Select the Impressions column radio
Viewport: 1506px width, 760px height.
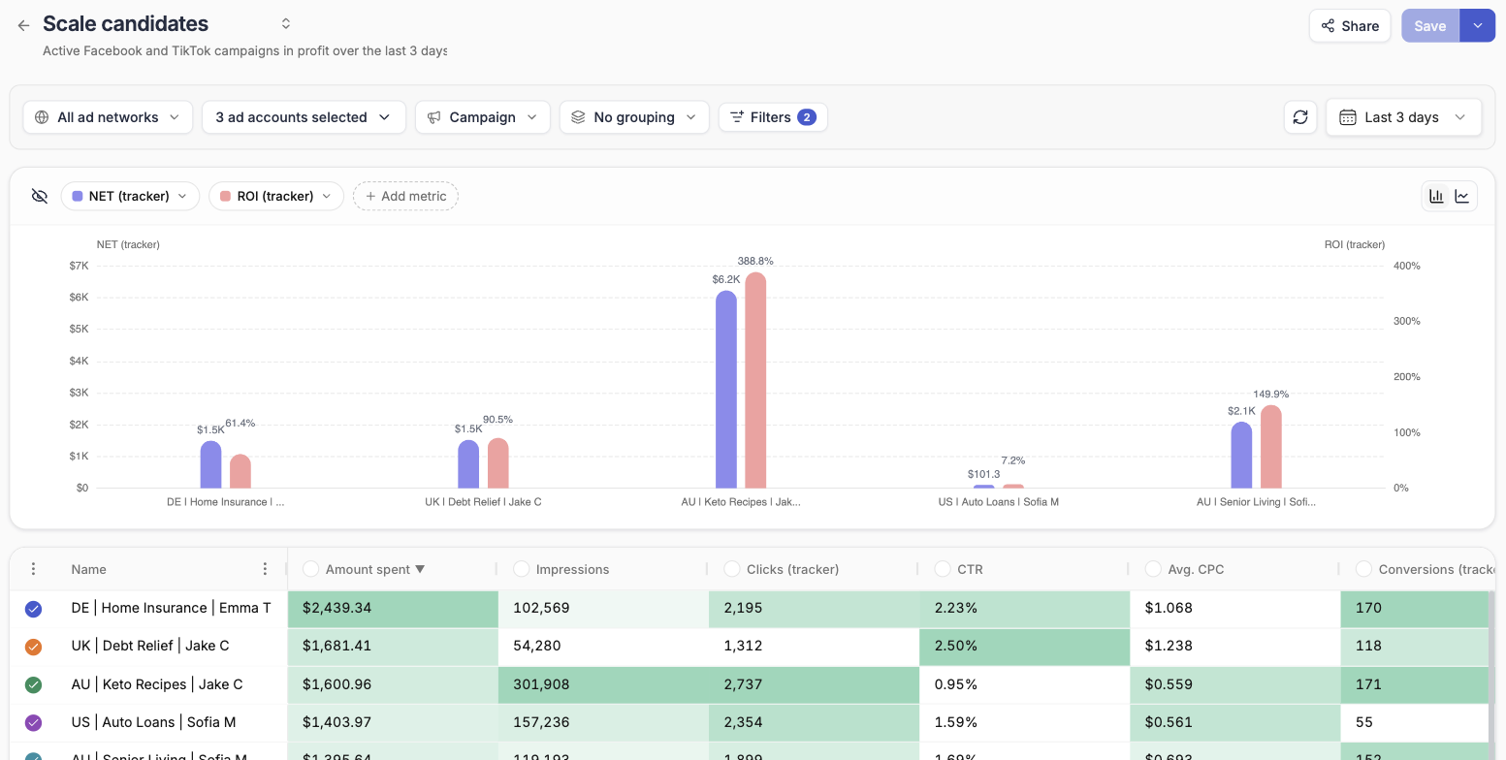coord(522,569)
